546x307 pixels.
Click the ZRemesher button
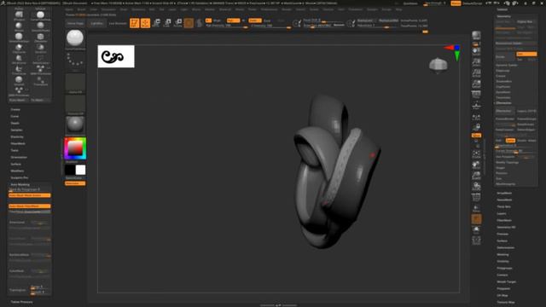[x=504, y=111]
